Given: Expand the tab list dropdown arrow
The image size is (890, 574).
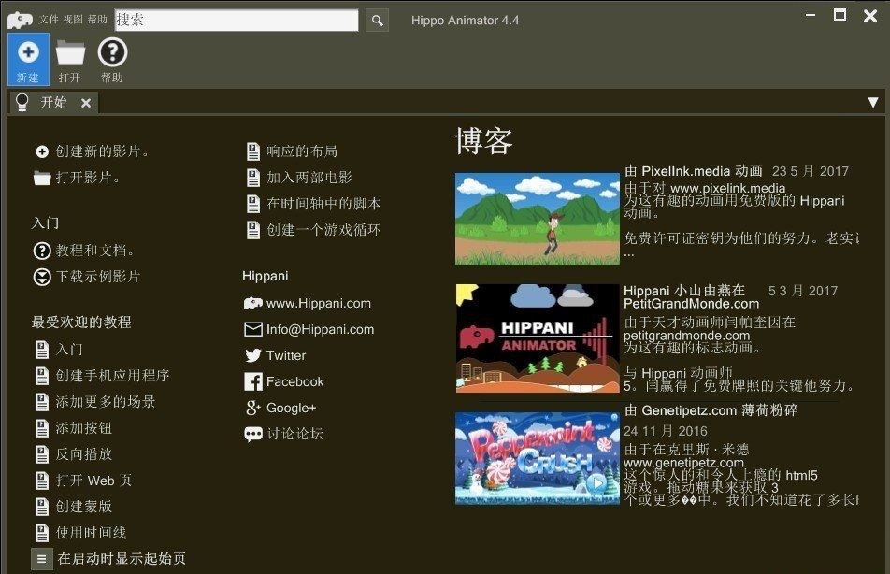Looking at the screenshot, I should tap(873, 102).
